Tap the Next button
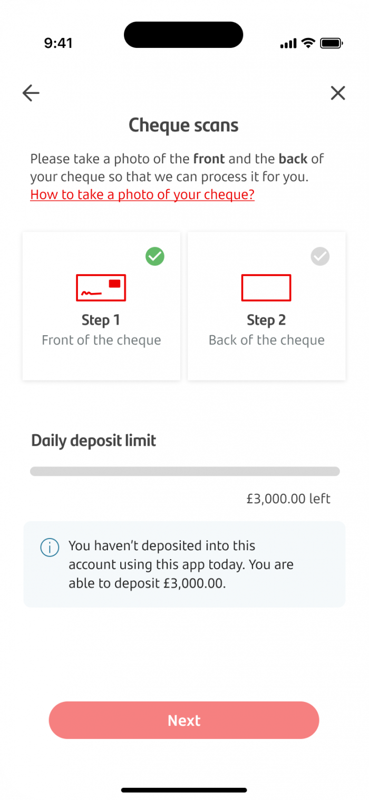Image resolution: width=369 pixels, height=800 pixels. point(183,720)
